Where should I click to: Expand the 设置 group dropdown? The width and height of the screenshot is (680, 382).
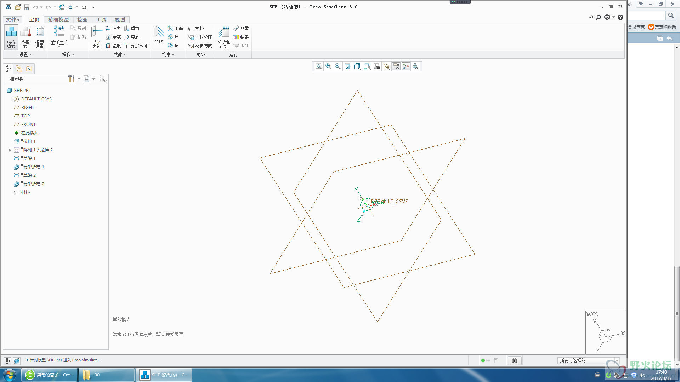25,54
